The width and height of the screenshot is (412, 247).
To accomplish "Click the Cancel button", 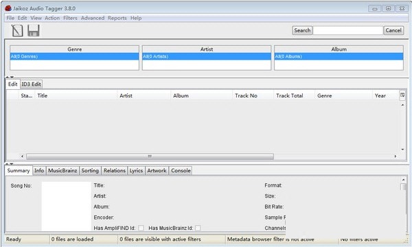I will [393, 30].
